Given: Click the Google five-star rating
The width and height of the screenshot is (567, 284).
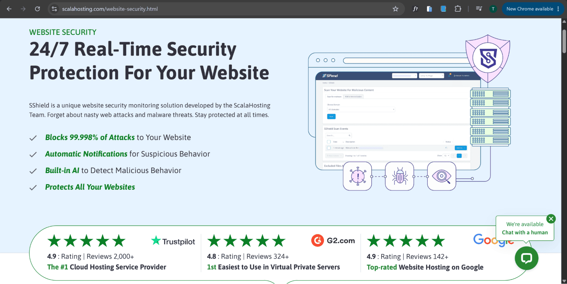Looking at the screenshot, I should (406, 241).
